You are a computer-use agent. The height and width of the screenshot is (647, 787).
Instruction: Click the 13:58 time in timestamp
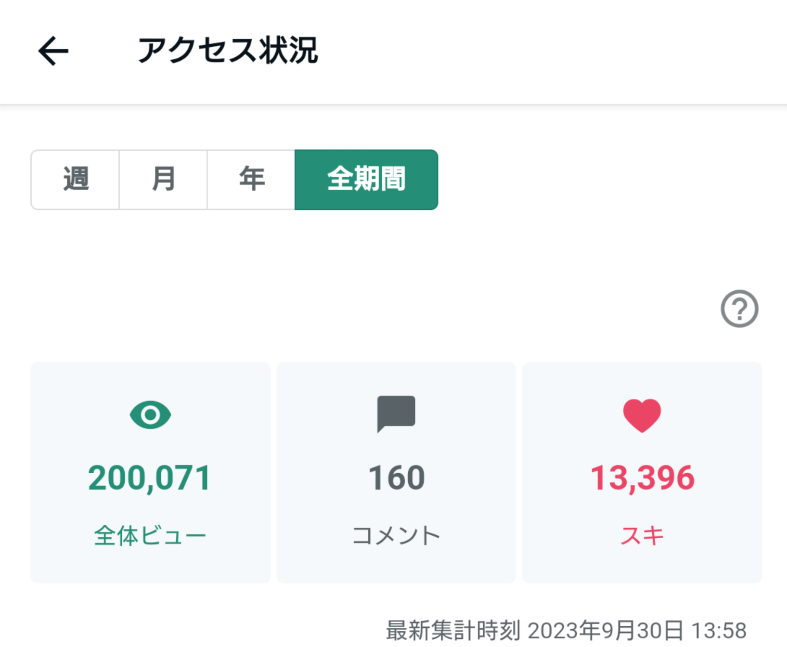(x=719, y=630)
